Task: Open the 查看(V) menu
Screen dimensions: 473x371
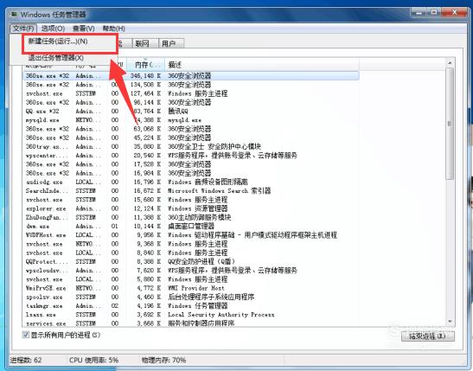Action: point(84,29)
